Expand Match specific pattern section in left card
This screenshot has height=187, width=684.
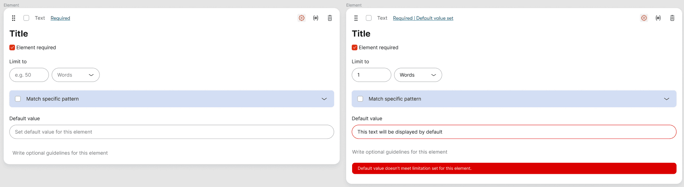(x=324, y=99)
